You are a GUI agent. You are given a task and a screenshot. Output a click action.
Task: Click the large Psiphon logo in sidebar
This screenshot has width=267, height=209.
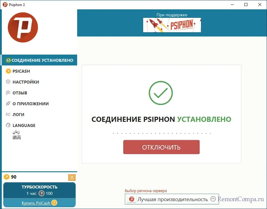click(x=23, y=27)
